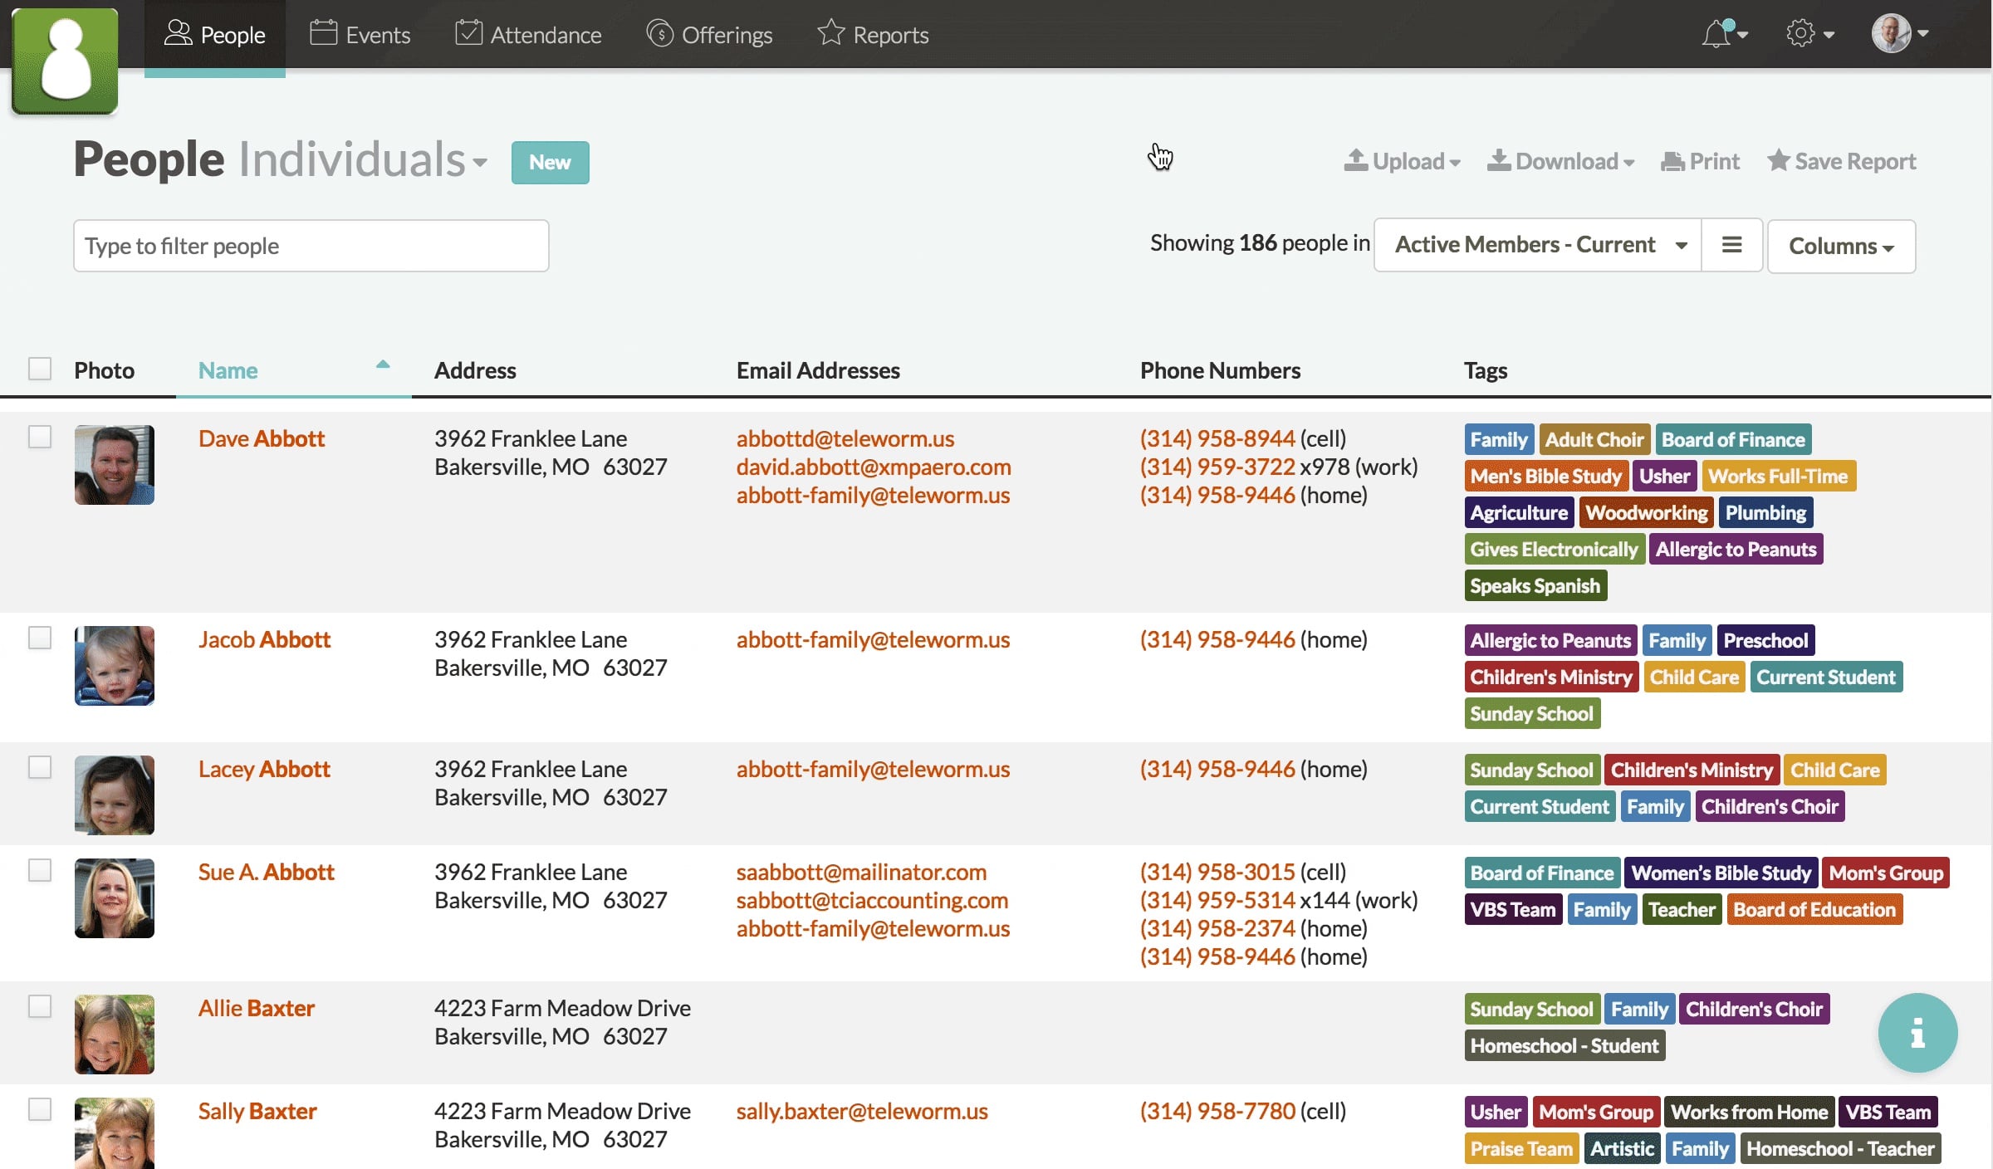Click the blue Family tag on Dave Abbott
Viewport: 1993px width, 1169px height.
1499,439
